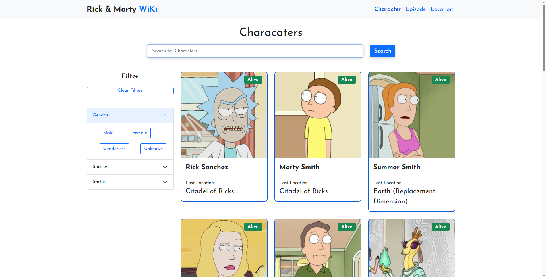Select the Male gender filter
Viewport: 546px width, 277px height.
coord(108,133)
